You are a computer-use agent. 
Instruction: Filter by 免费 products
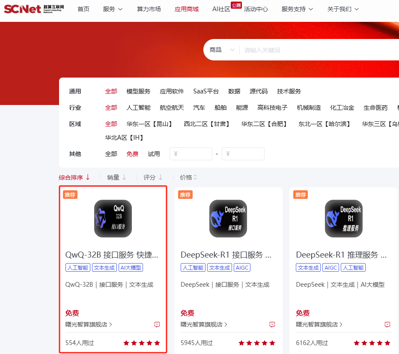click(x=133, y=154)
